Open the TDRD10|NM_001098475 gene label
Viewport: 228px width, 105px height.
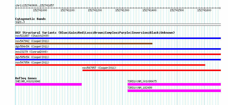(x=142, y=81)
